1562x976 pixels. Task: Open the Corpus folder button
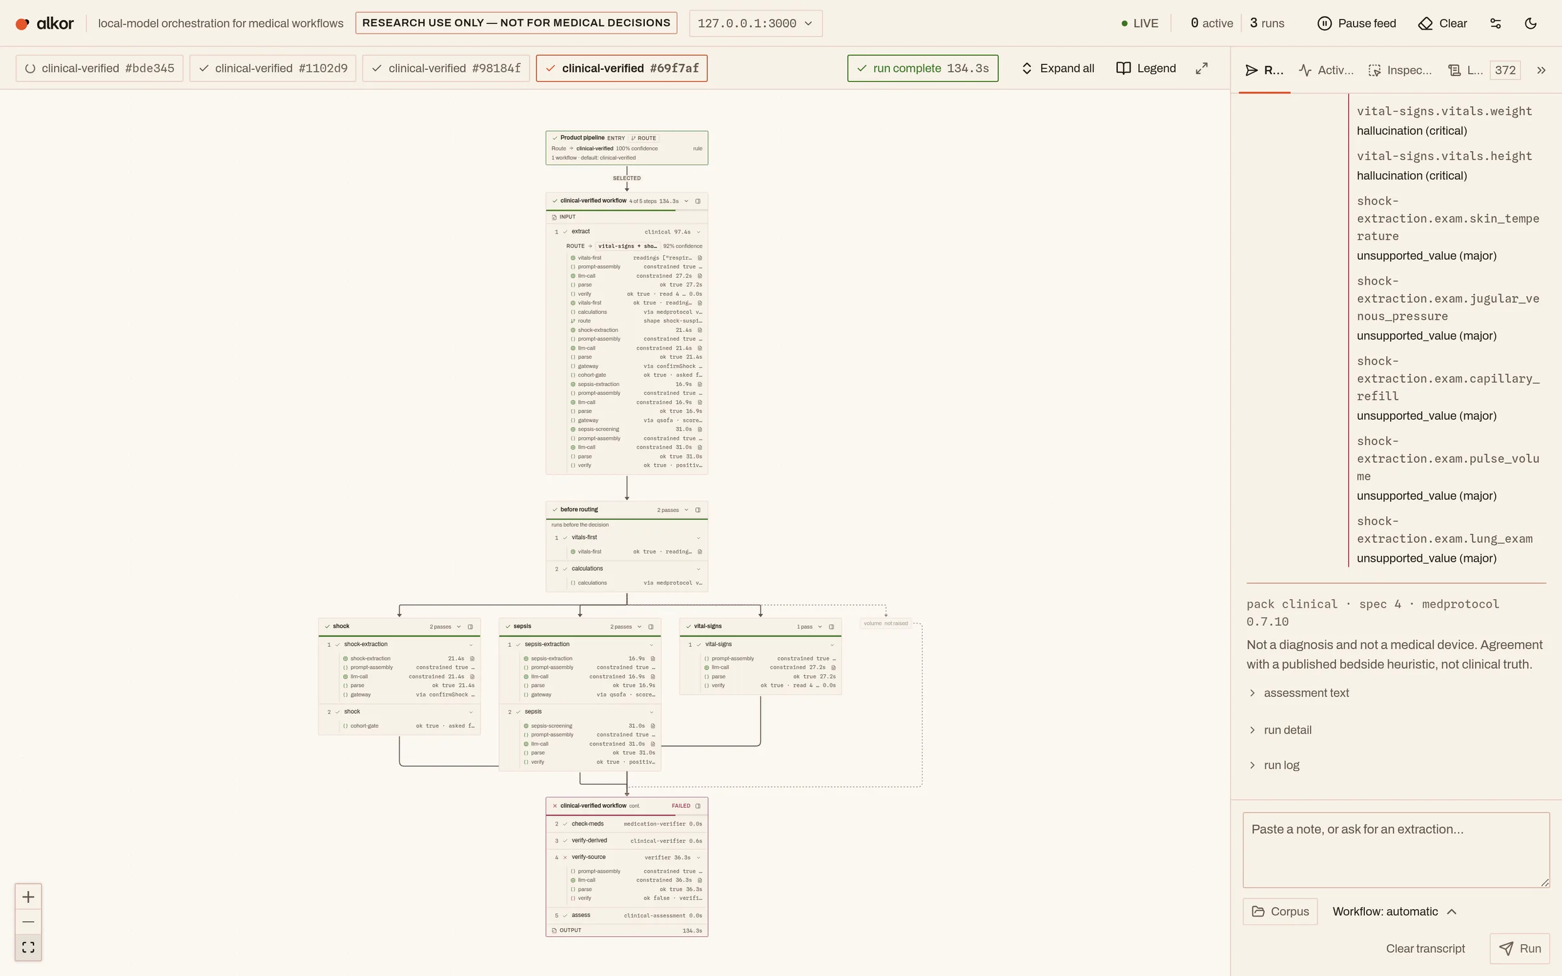point(1280,911)
